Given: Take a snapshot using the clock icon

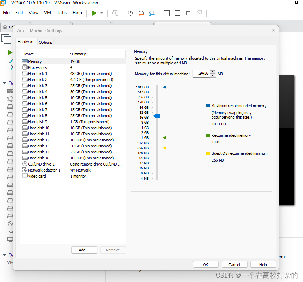Looking at the screenshot, I should tap(130, 13).
